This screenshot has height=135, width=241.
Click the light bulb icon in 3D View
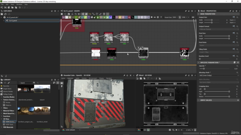62,87
